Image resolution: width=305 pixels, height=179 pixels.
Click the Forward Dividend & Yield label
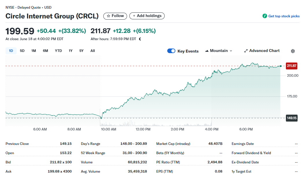click(251, 153)
